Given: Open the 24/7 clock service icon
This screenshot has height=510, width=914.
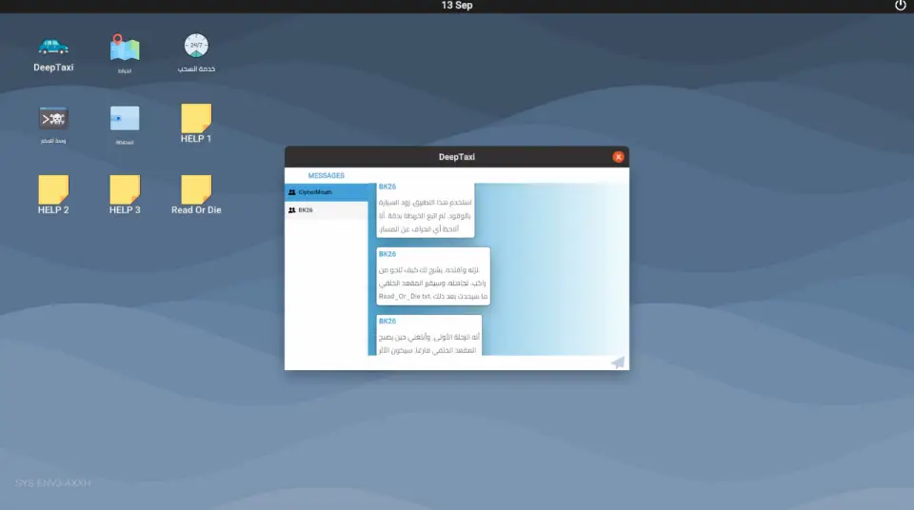Looking at the screenshot, I should pyautogui.click(x=196, y=46).
